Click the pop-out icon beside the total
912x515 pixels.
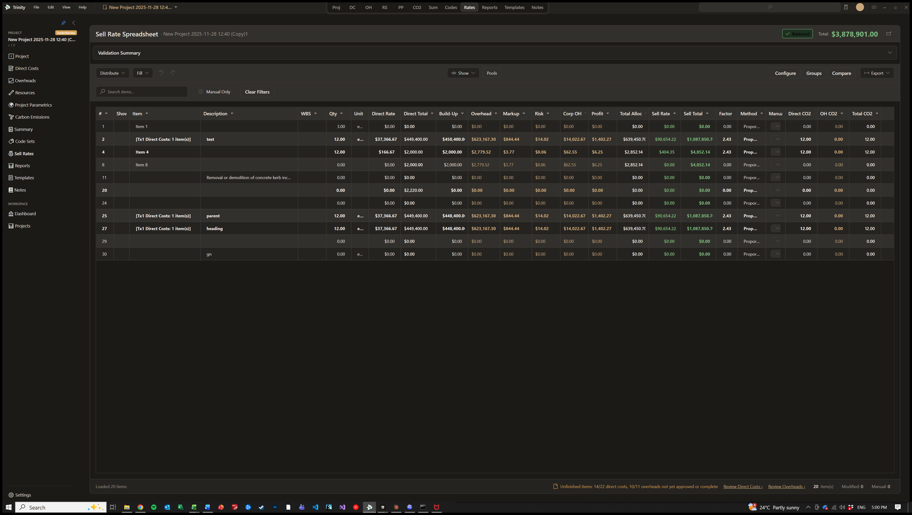889,34
